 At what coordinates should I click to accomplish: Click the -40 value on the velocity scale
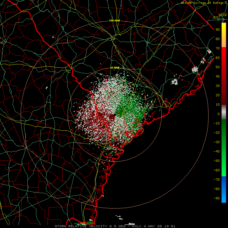pos(217,151)
